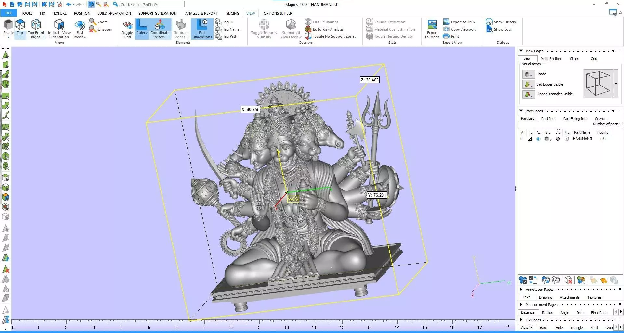Click Select All Parts icon below part list
The height and width of the screenshot is (333, 624).
[x=523, y=280]
